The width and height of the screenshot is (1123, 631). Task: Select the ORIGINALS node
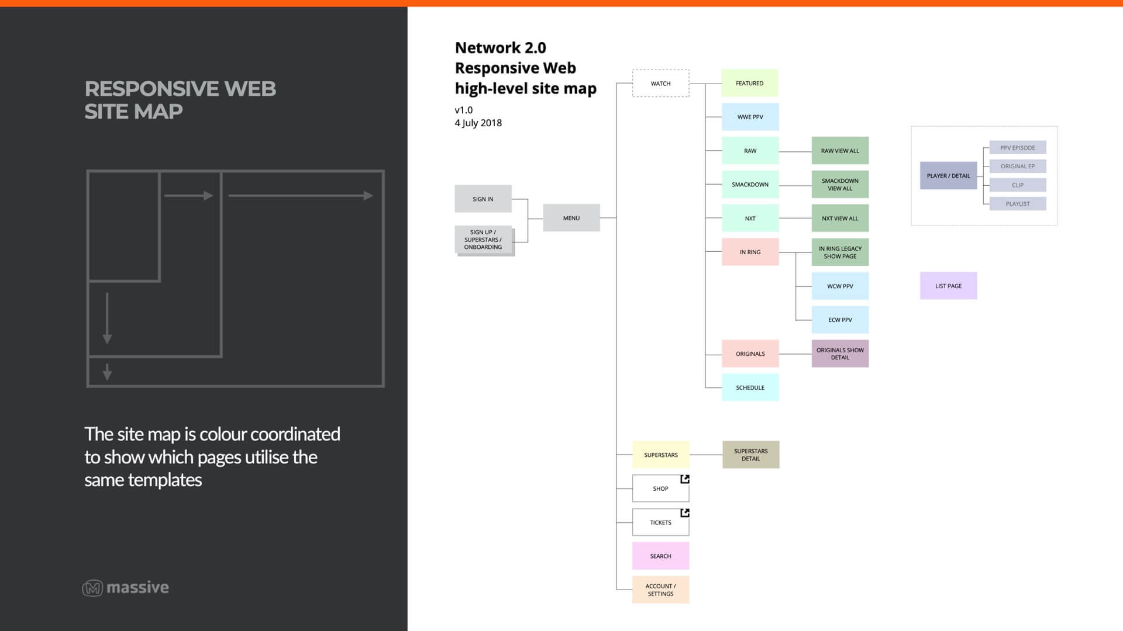(x=750, y=353)
